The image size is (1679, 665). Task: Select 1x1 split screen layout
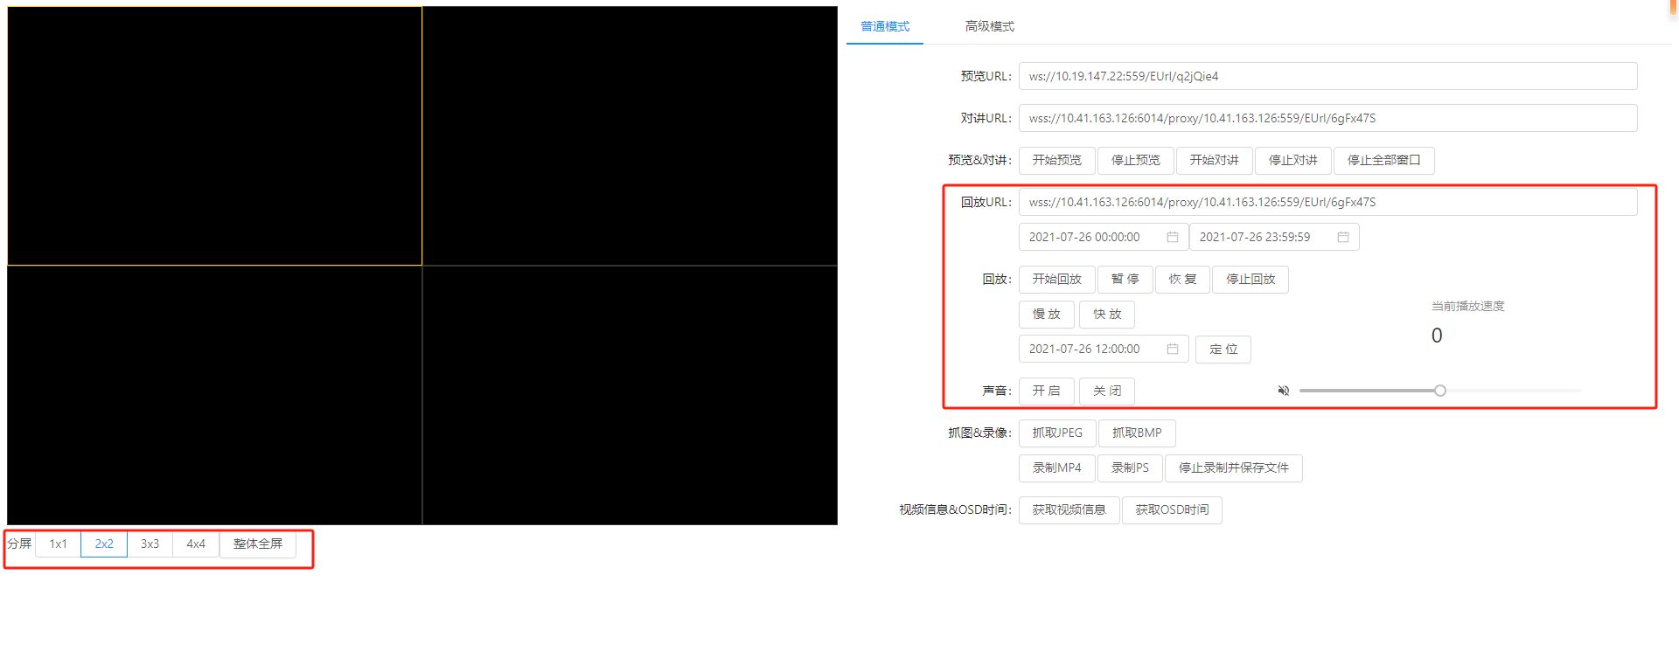point(59,544)
